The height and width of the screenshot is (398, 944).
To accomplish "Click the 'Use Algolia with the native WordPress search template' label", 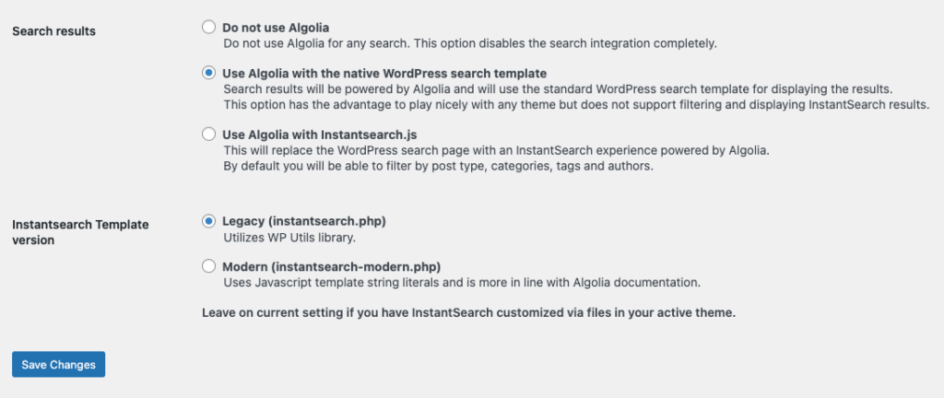I will coord(384,74).
